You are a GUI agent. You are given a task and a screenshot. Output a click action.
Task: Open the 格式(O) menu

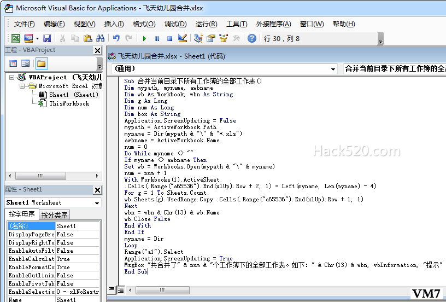144,24
